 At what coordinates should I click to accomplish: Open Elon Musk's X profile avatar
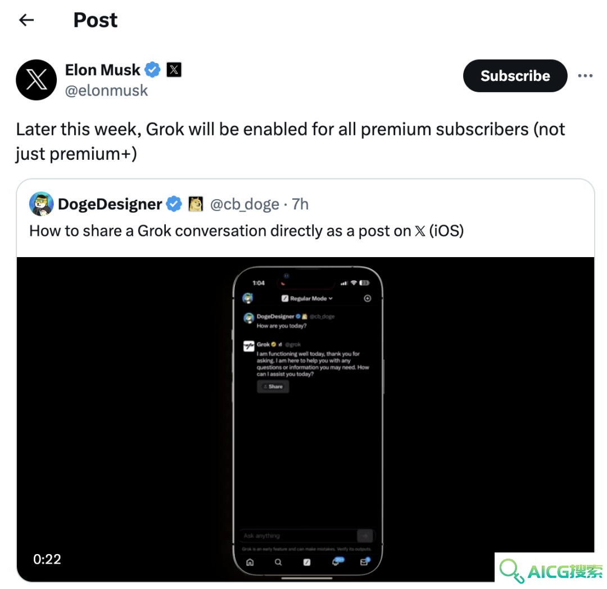pyautogui.click(x=37, y=80)
